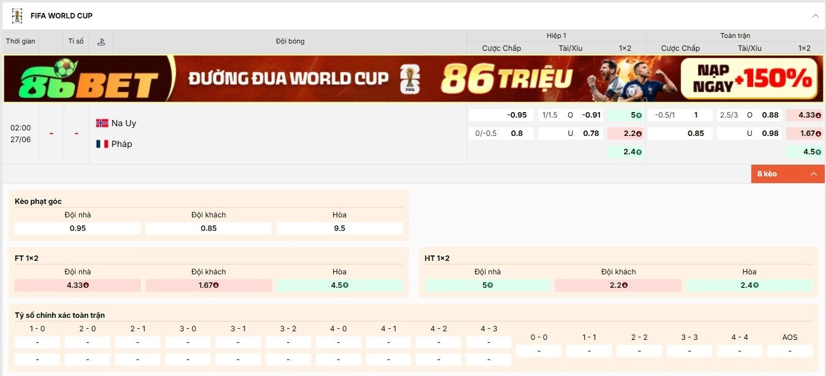Image resolution: width=826 pixels, height=376 pixels.
Task: Click the live stream icon column header
Action: tap(101, 42)
